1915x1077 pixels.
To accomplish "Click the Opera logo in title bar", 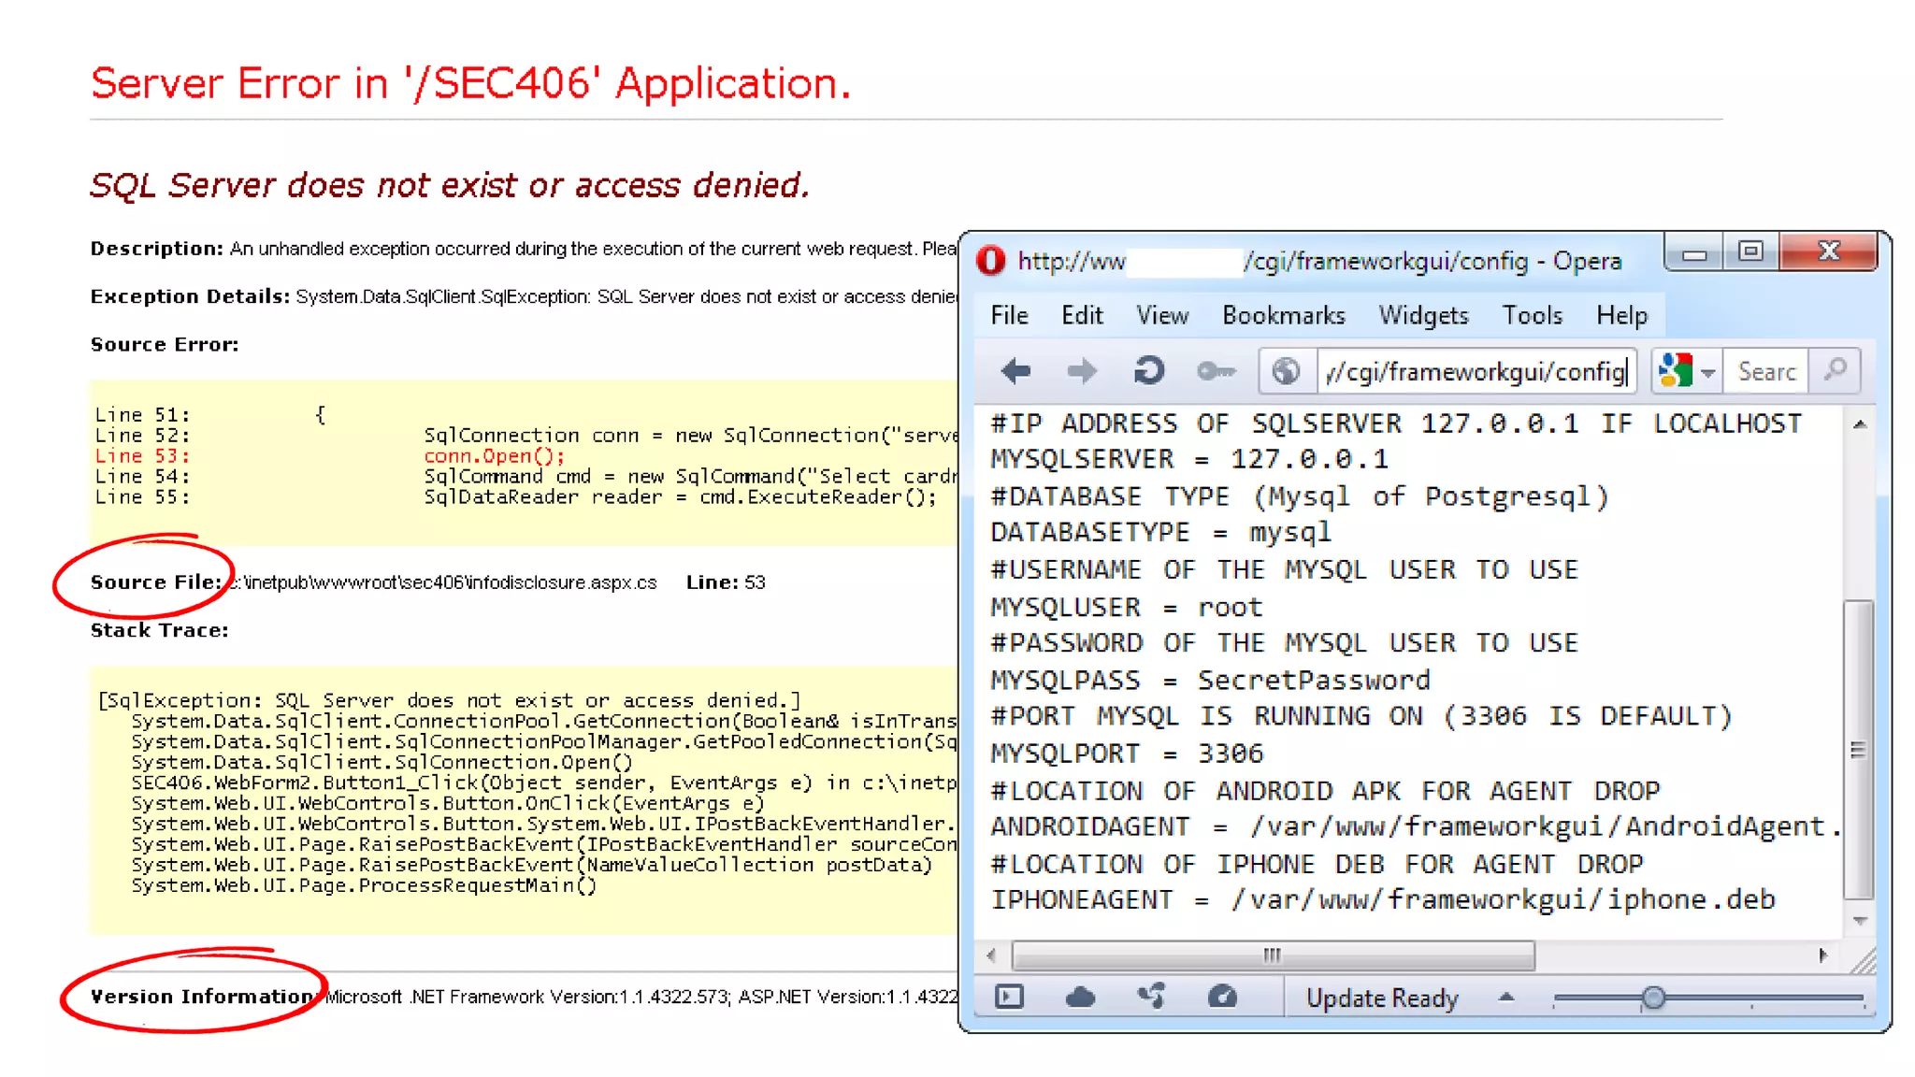I will [x=990, y=260].
